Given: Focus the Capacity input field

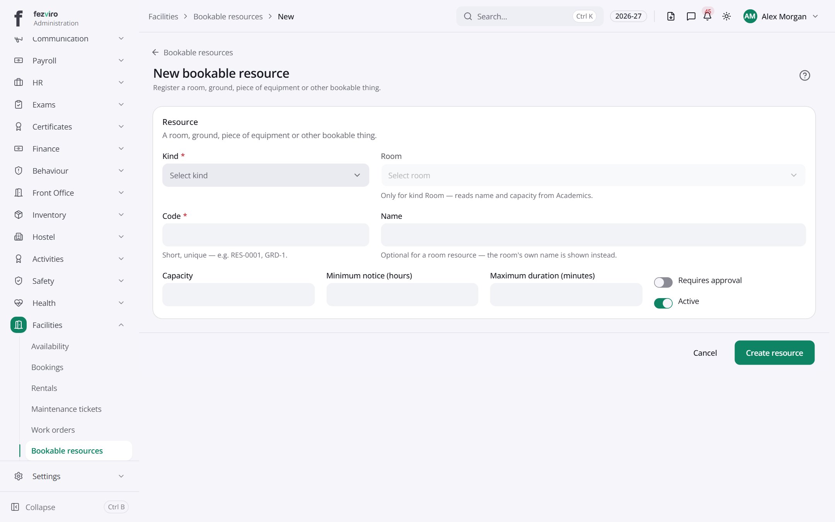Looking at the screenshot, I should pos(238,295).
